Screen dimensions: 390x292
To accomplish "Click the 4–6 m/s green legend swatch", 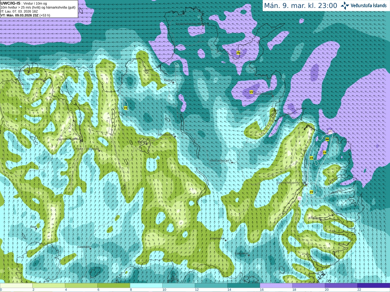I will 81,286.
